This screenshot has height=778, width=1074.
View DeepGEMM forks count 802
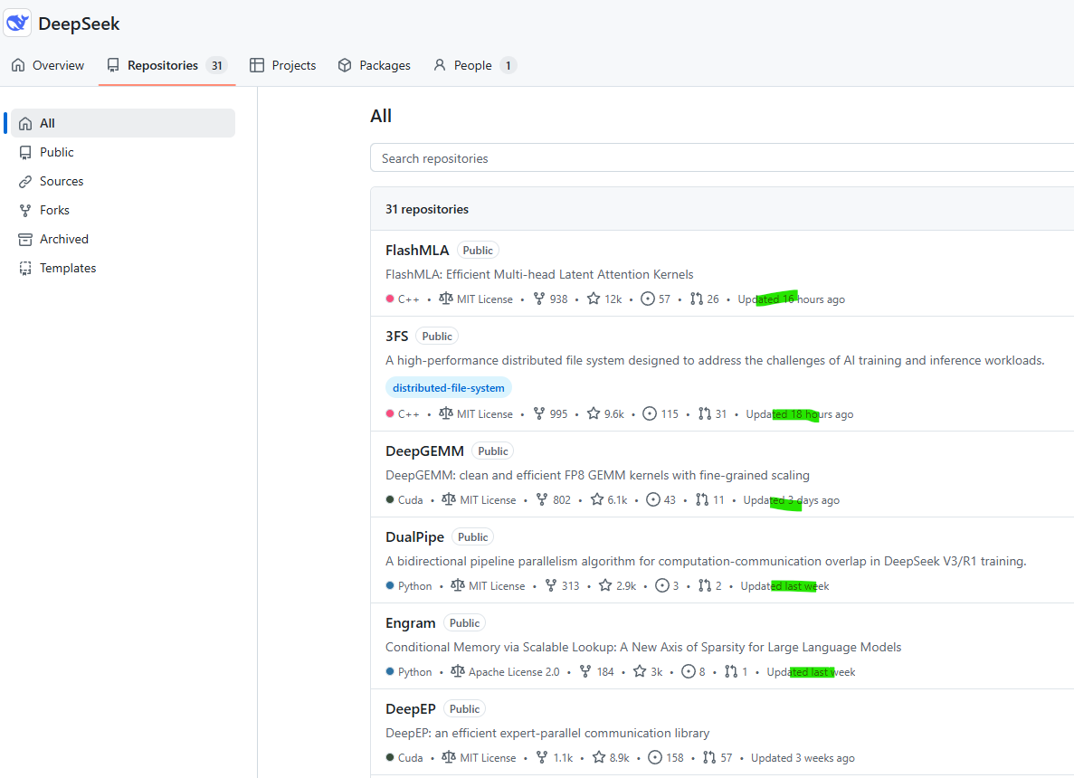point(554,500)
